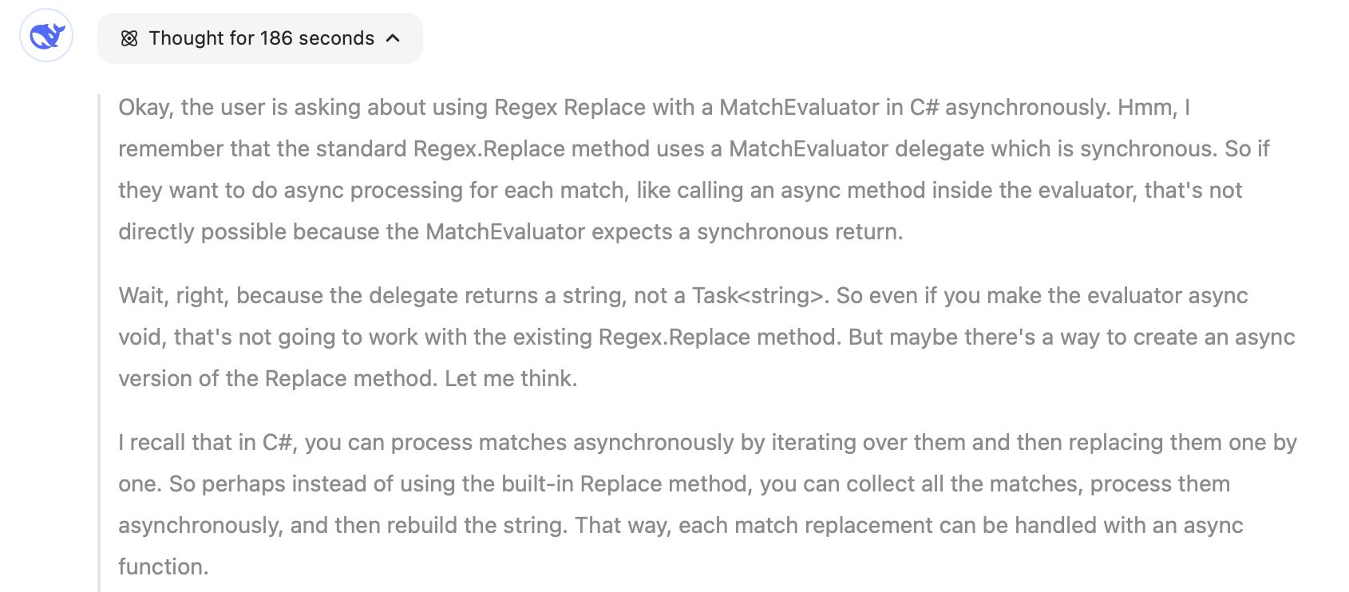
Task: Click the gray vertical quote bar
Action: pos(100,343)
